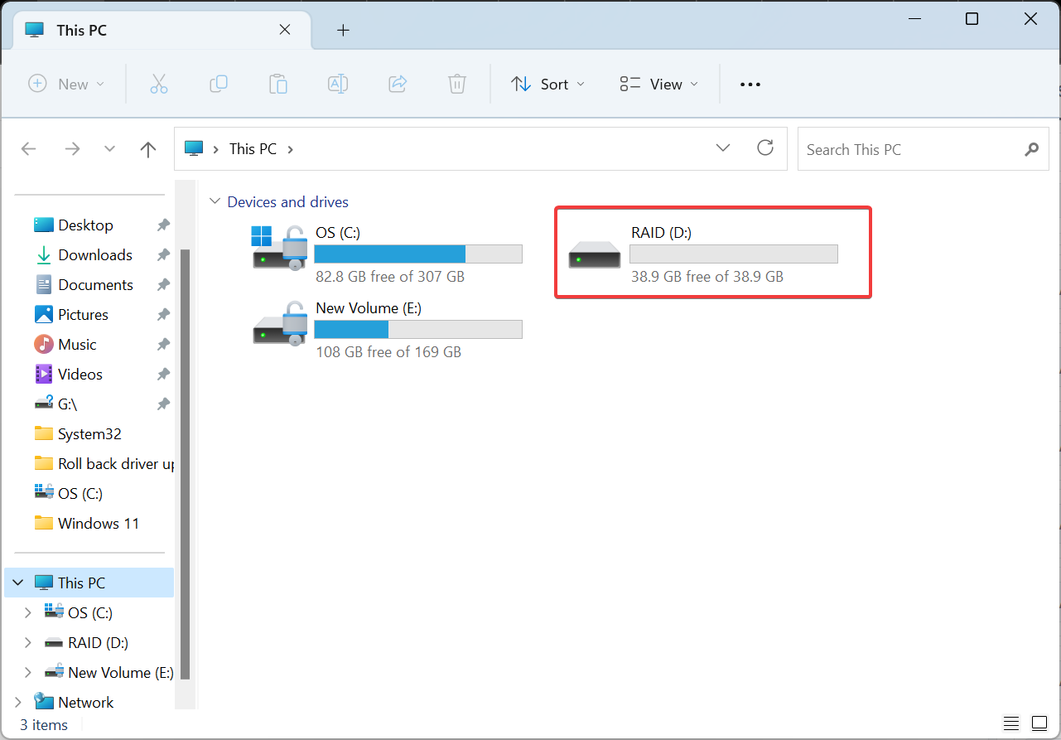Switch to large thumbnails view in status bar

click(1038, 723)
